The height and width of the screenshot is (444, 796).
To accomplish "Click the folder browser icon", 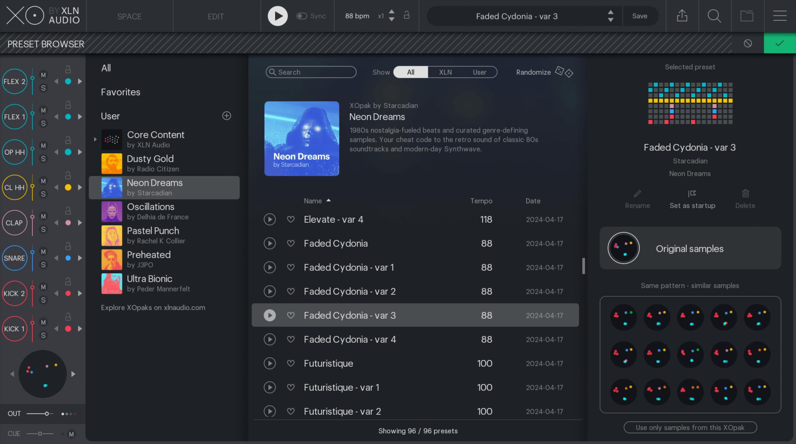I will coord(746,16).
